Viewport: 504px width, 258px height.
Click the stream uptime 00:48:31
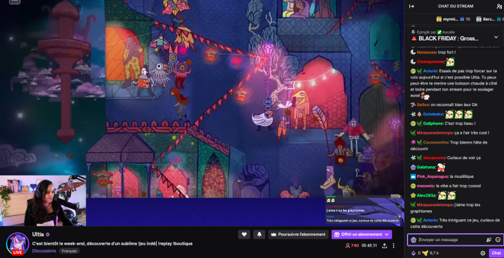pos(369,245)
